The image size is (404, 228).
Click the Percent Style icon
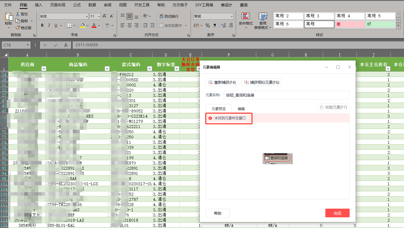pyautogui.click(x=207, y=25)
